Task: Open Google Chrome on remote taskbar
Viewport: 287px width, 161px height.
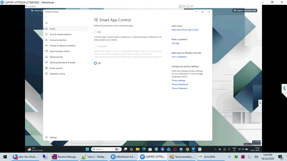Action: 187,149
